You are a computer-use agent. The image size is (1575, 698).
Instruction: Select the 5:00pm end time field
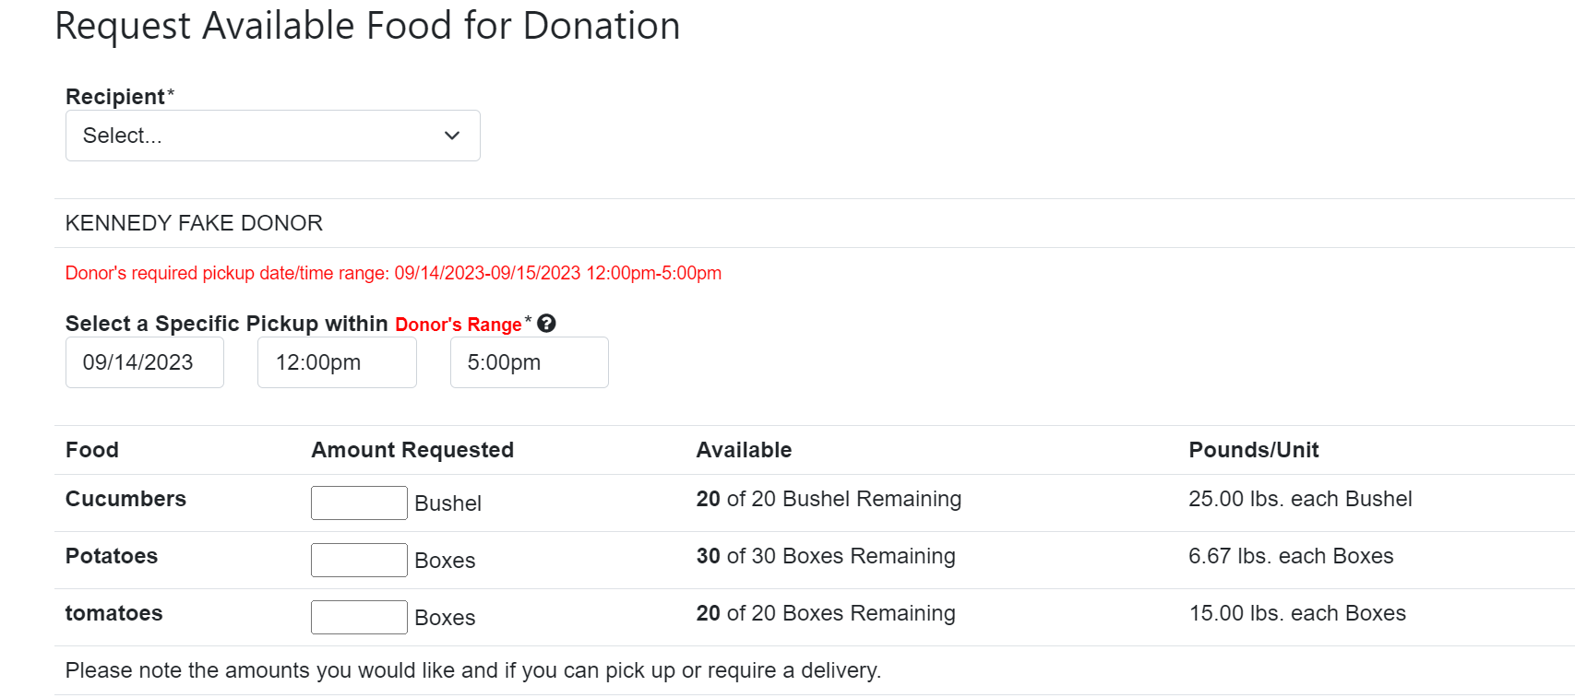529,362
